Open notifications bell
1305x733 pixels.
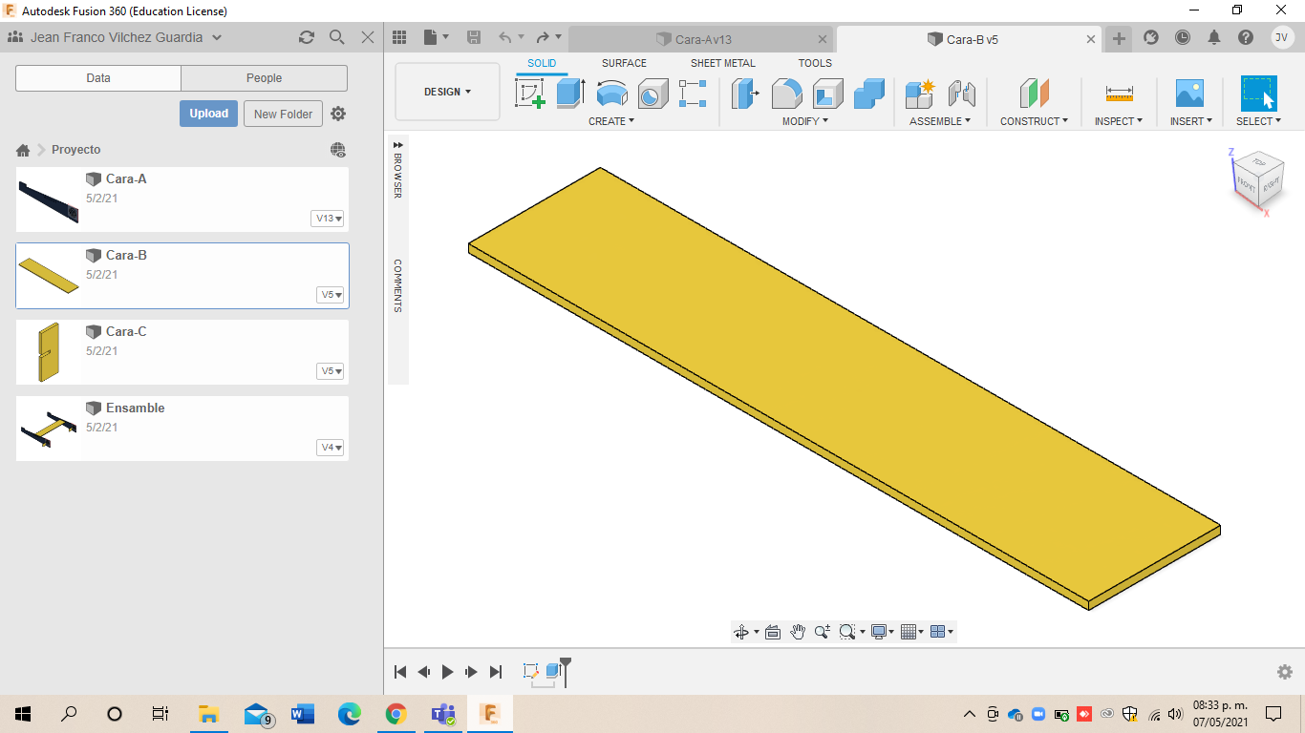point(1214,37)
